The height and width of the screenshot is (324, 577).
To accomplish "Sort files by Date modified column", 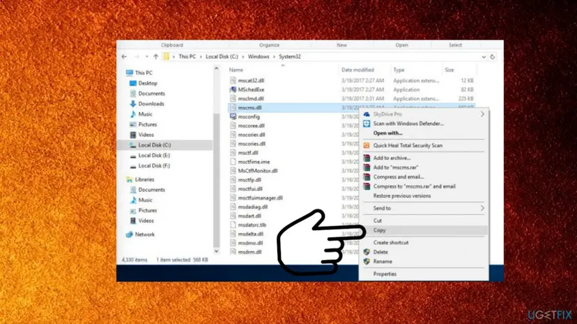I will point(357,70).
